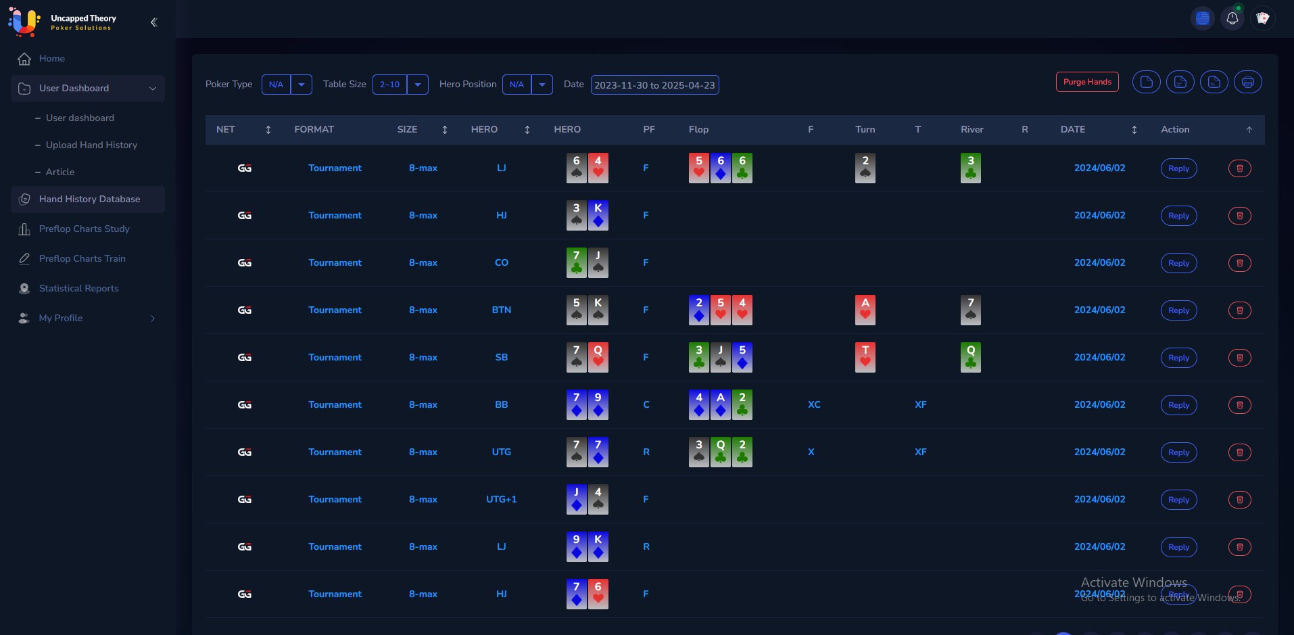Screen dimensions: 1294x635
Task: Reply to the BB hand
Action: [1178, 405]
